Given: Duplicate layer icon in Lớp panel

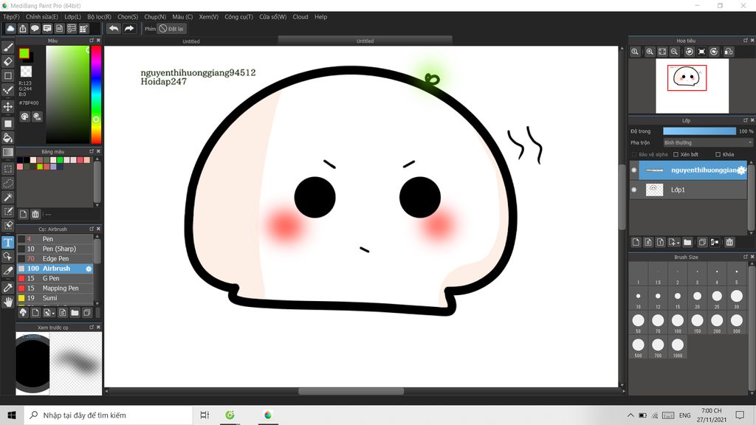Looking at the screenshot, I should pyautogui.click(x=703, y=242).
